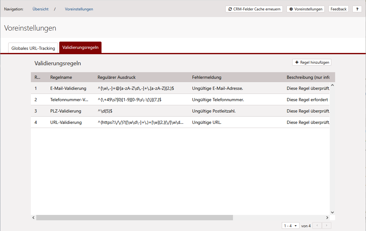Navigate to Übersicht breadcrumb link
The height and width of the screenshot is (231, 366).
point(40,9)
